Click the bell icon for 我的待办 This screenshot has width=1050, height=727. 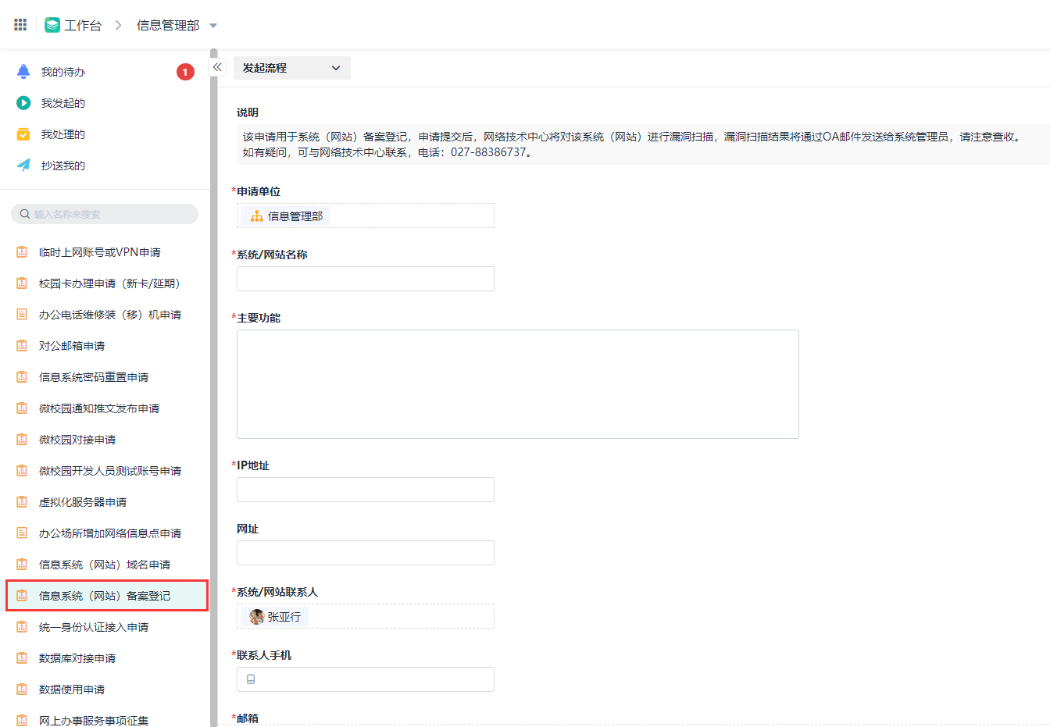click(x=23, y=72)
